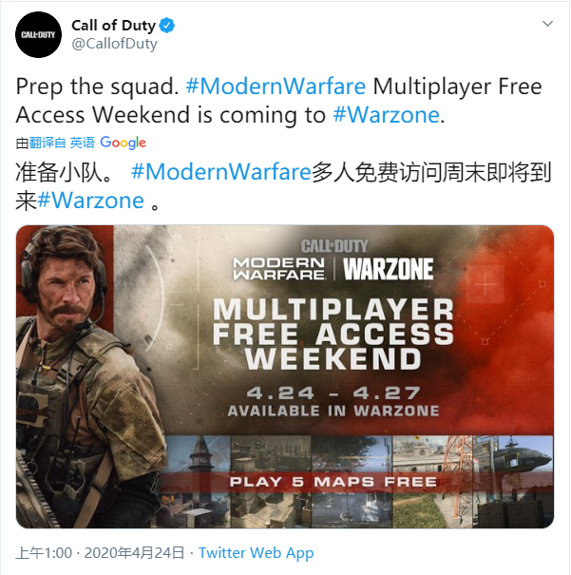Click the Modern Warfare logo in the banner

[279, 269]
